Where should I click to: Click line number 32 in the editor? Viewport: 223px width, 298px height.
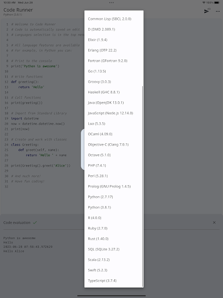6,187
